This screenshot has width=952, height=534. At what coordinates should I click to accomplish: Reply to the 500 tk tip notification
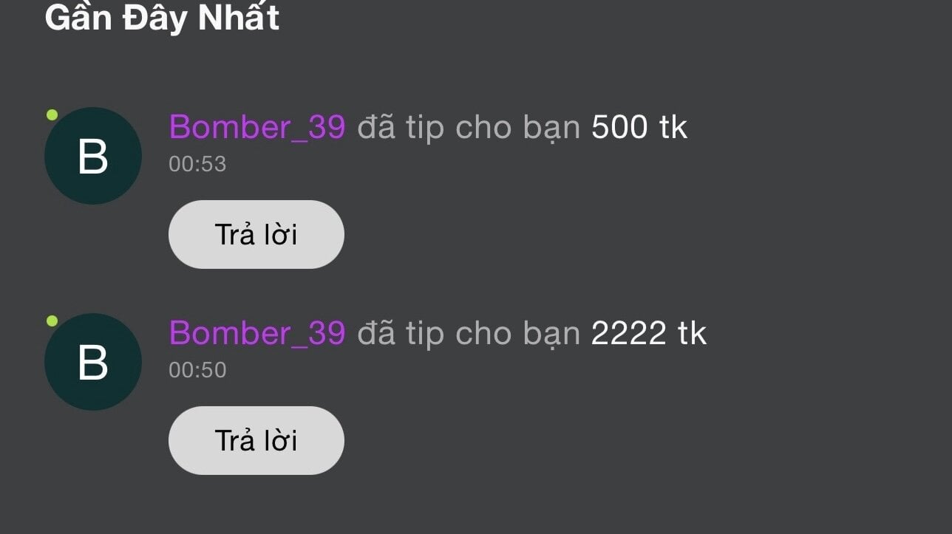click(256, 234)
